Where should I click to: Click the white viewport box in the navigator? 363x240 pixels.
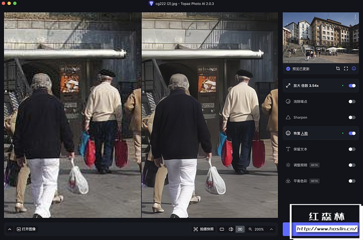click(310, 53)
